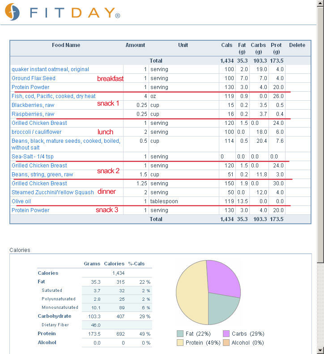Viewport: 324px width, 354px height.
Task: Open the Olive oil food link
Action: (21, 201)
